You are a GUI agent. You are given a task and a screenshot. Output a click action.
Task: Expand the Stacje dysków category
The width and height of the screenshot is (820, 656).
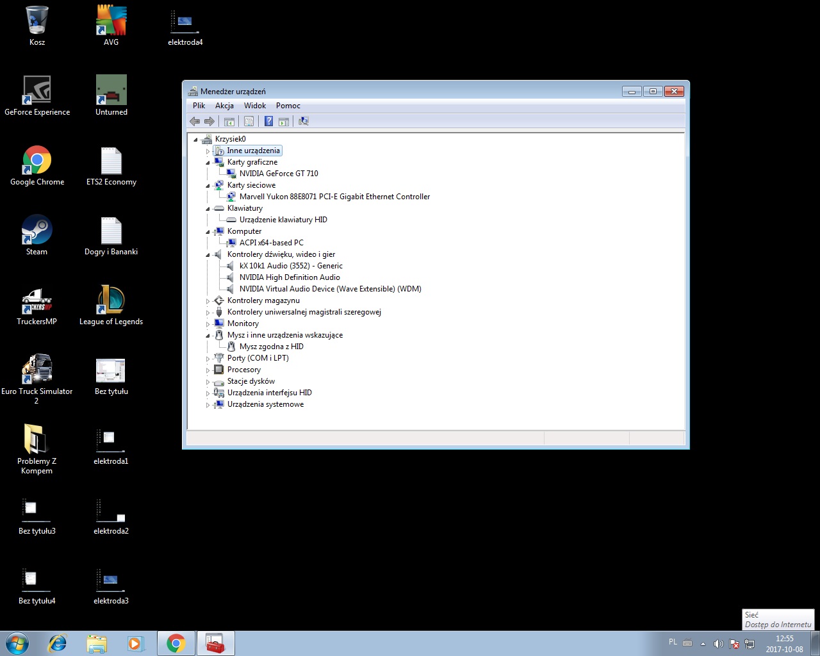pos(208,382)
